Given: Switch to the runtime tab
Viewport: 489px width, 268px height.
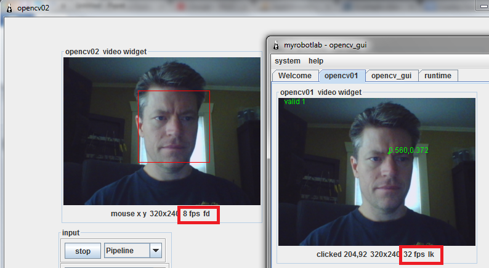Looking at the screenshot, I should coord(438,76).
